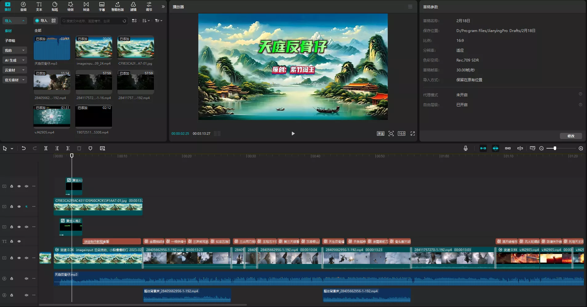587x307 pixels.
Task: Click the timeline delete trash icon
Action: (79, 148)
